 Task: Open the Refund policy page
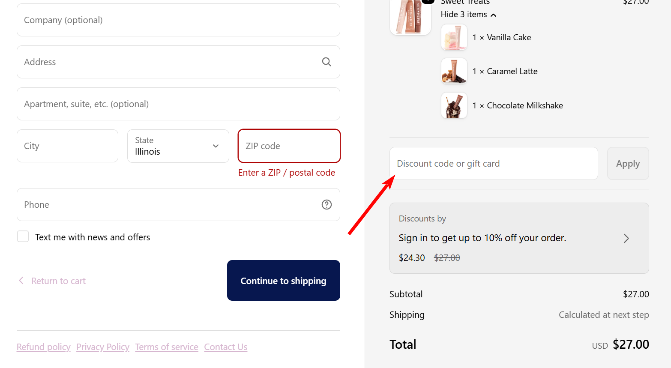point(43,347)
